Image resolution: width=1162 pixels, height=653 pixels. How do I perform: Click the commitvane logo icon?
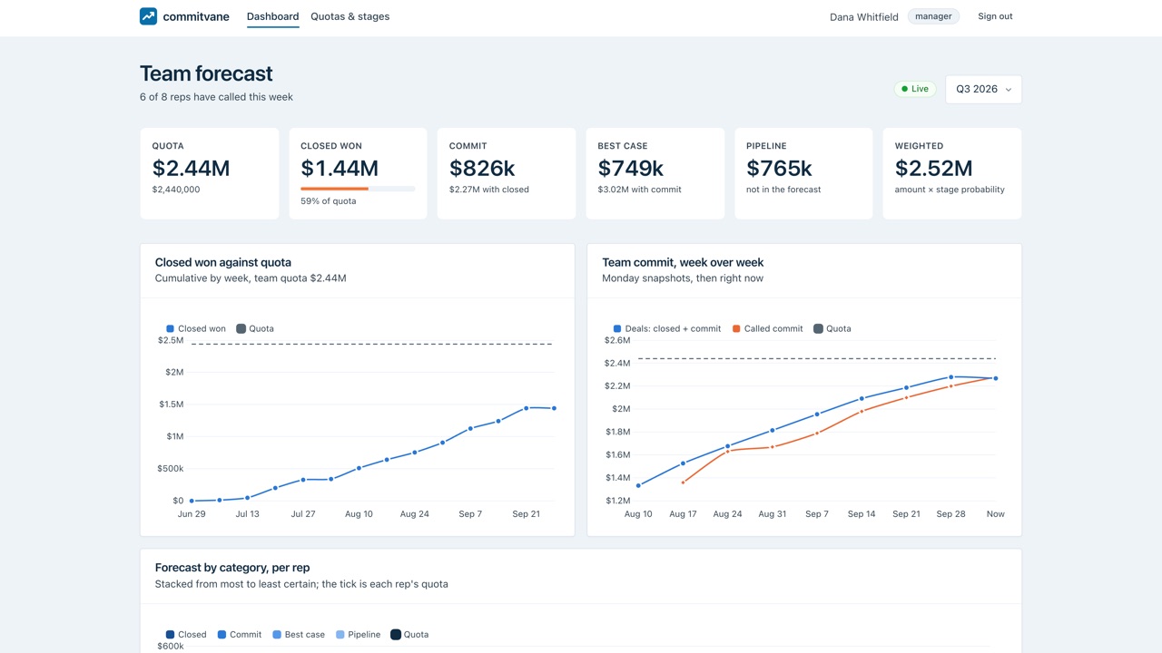click(x=148, y=16)
